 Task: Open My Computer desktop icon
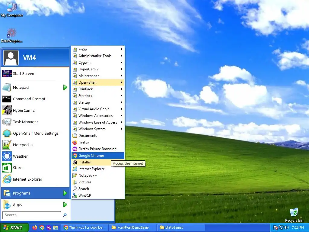coord(12,9)
